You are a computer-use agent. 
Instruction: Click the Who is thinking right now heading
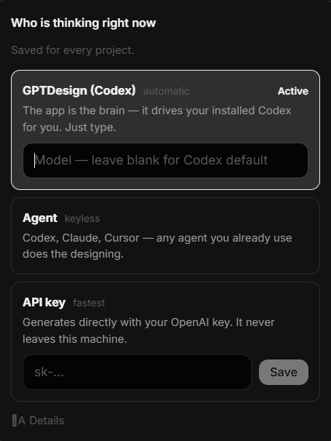[83, 23]
